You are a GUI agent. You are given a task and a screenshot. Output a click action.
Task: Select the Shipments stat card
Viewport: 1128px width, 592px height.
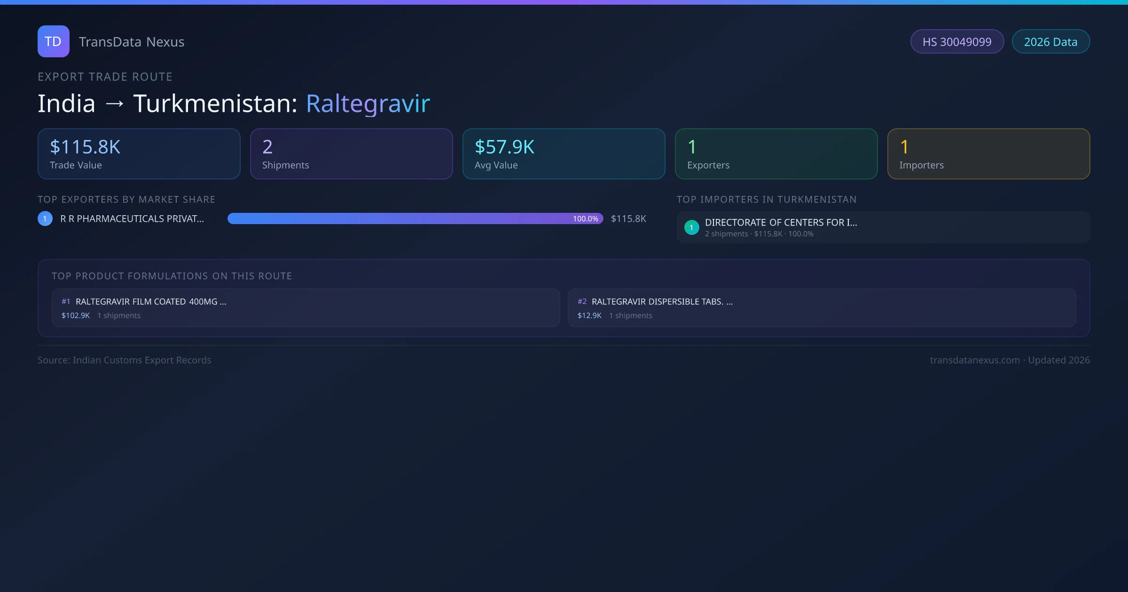click(351, 154)
